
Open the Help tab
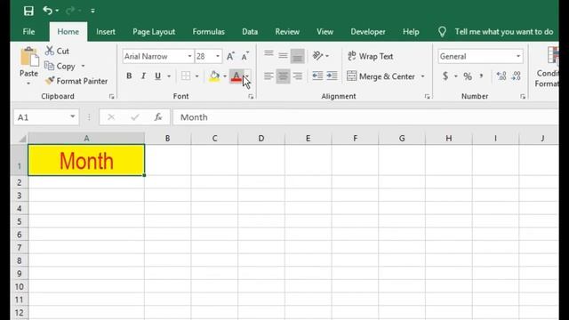tap(411, 32)
